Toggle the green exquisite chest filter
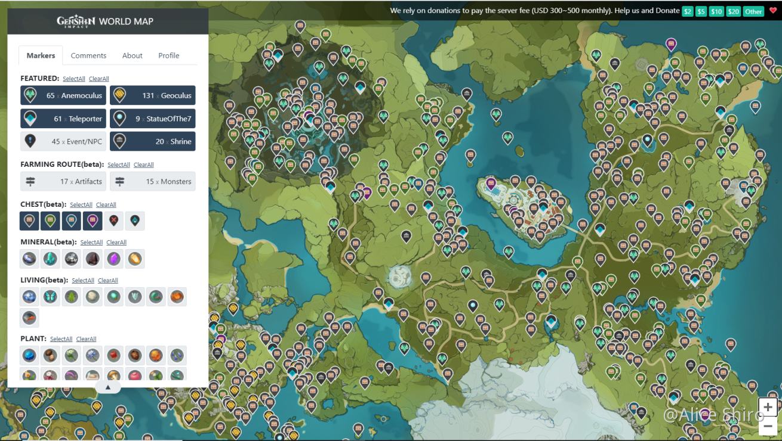 pyautogui.click(x=51, y=221)
